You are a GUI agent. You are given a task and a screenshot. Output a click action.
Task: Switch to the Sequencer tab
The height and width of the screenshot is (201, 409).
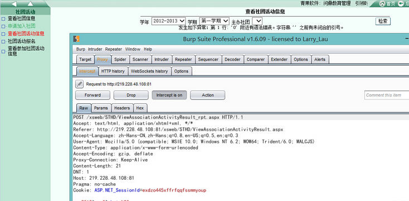coord(208,59)
